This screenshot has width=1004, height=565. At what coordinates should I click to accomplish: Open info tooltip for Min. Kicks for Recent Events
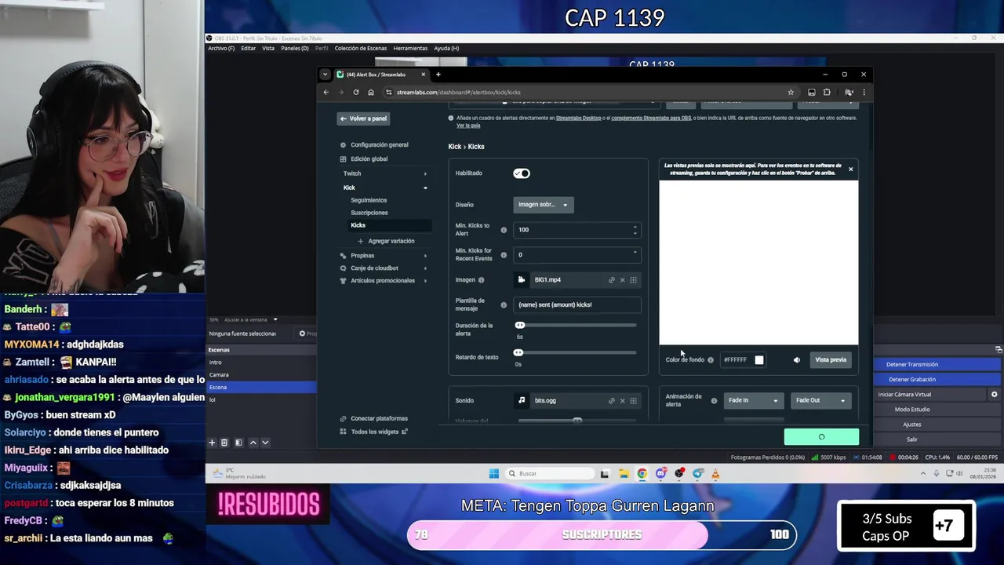504,255
